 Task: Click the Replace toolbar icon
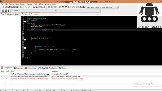click(x=36, y=7)
